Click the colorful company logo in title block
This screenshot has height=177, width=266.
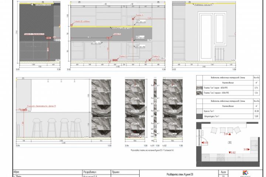(245, 173)
